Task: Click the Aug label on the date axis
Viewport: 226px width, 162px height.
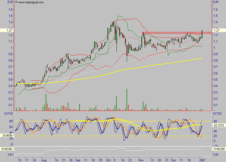Action: 44,160
